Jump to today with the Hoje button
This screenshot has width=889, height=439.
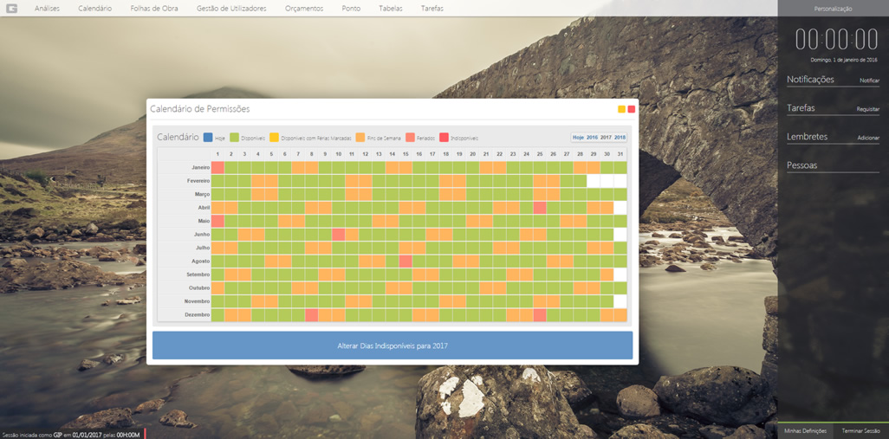click(x=578, y=138)
